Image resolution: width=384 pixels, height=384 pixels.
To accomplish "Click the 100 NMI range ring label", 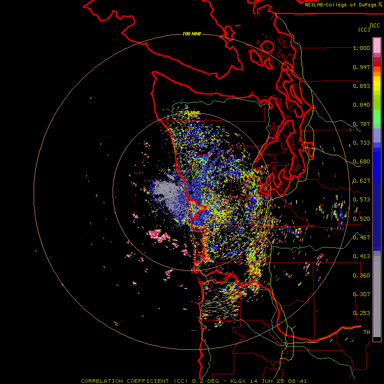I will coord(192,34).
